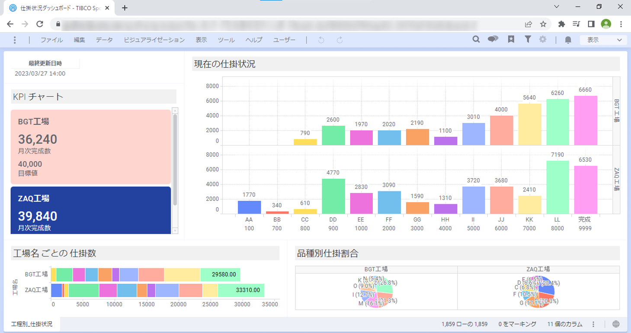The width and height of the screenshot is (631, 333).
Task: Click the 7190 LL bar in ZAQ chart
Action: pyautogui.click(x=557, y=187)
